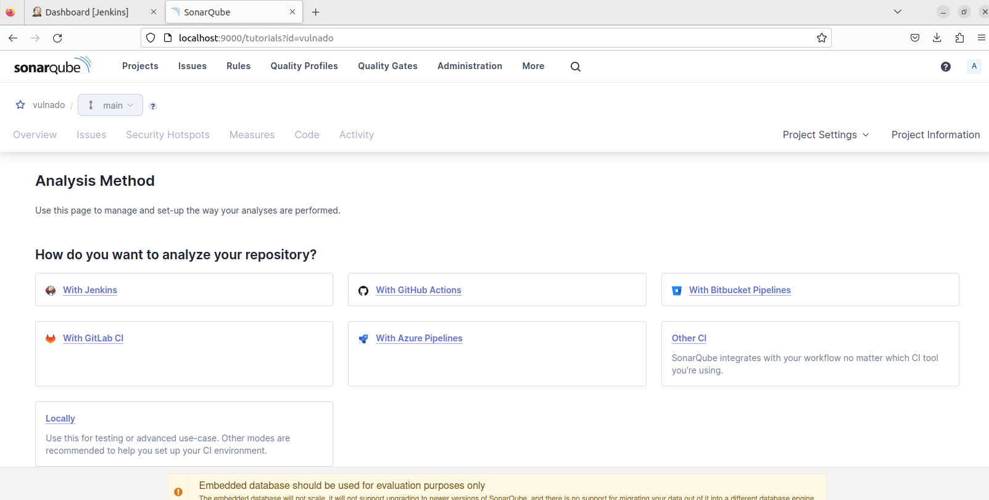Open Quality Gates

387,66
